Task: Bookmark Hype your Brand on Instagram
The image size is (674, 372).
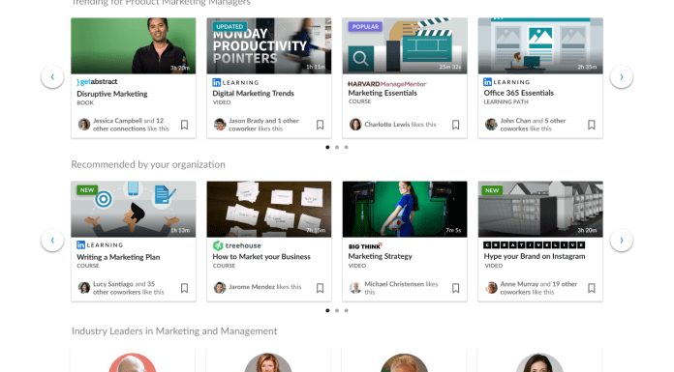Action: pyautogui.click(x=592, y=288)
